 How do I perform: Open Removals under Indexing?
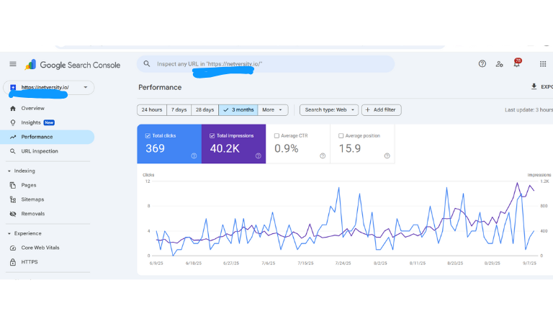coord(48,214)
